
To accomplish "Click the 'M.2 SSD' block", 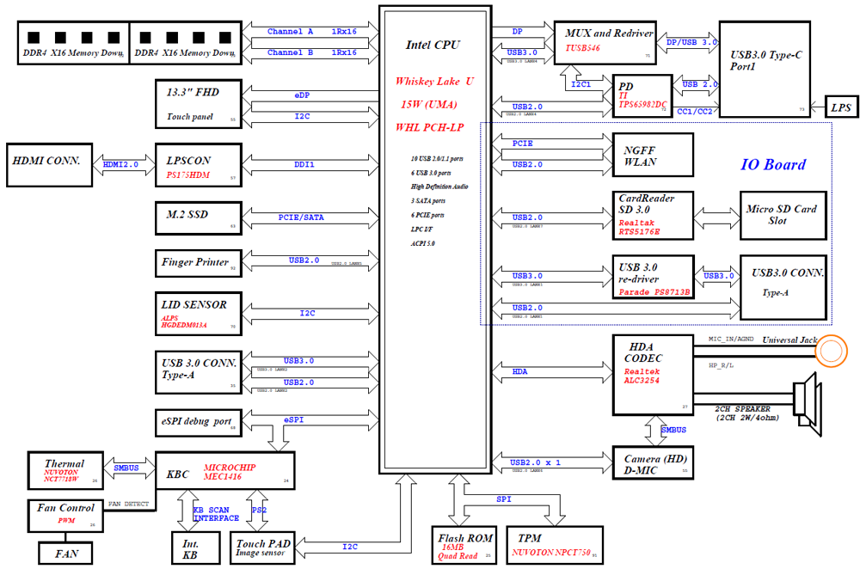I will pyautogui.click(x=199, y=218).
